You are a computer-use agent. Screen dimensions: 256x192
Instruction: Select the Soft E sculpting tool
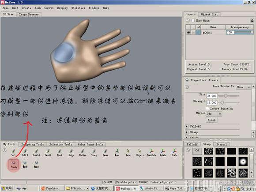[x=25, y=152]
